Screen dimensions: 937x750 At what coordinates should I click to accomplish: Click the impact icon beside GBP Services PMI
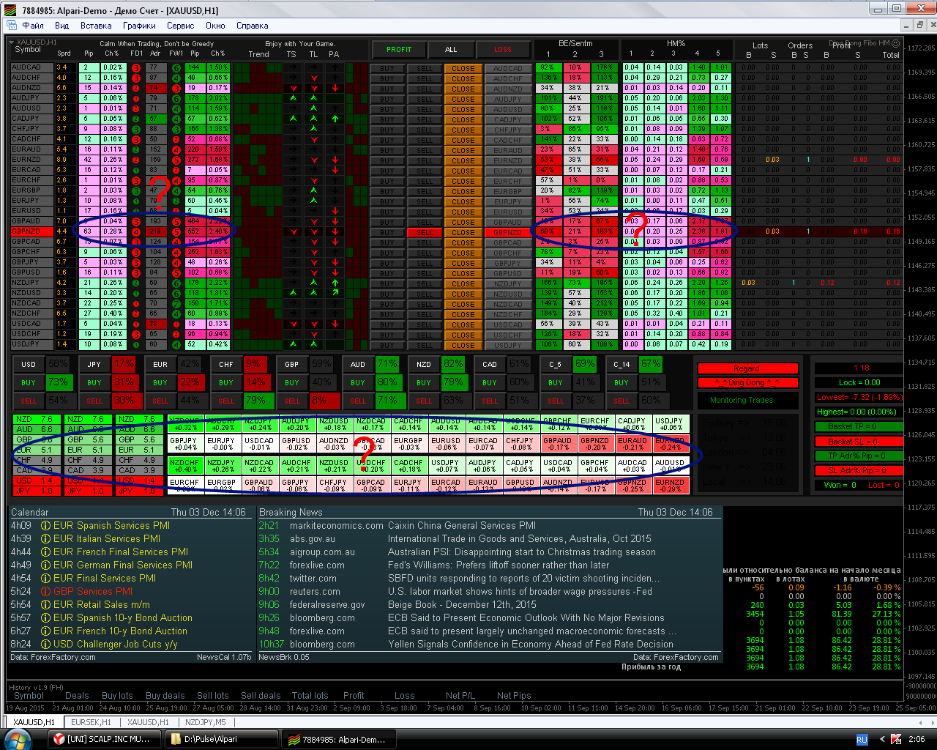(x=45, y=591)
